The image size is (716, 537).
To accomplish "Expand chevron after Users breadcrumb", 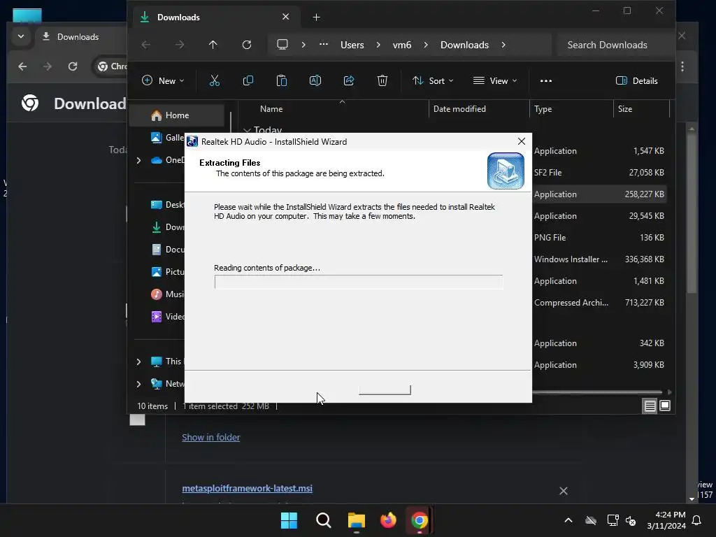I will 378,45.
